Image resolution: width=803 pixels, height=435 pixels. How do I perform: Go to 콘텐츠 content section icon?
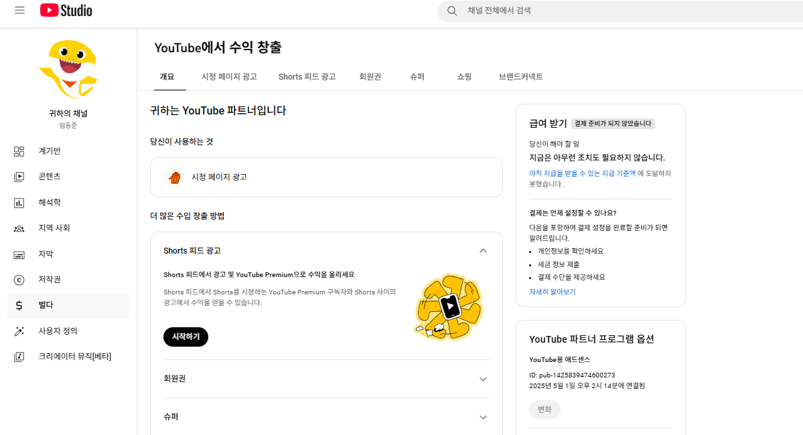[19, 177]
